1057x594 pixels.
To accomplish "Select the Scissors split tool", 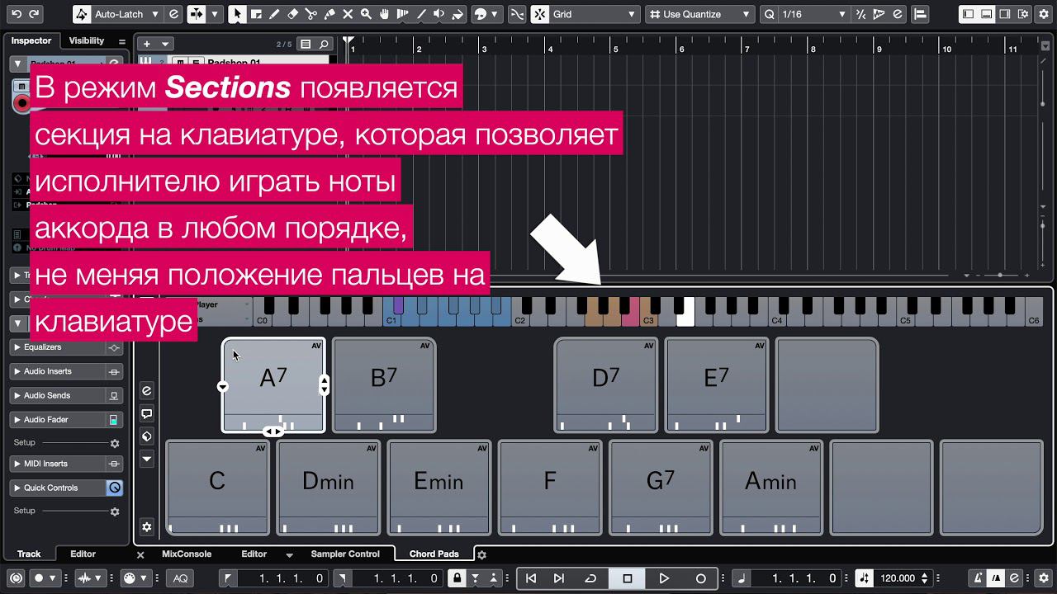I will coord(310,14).
